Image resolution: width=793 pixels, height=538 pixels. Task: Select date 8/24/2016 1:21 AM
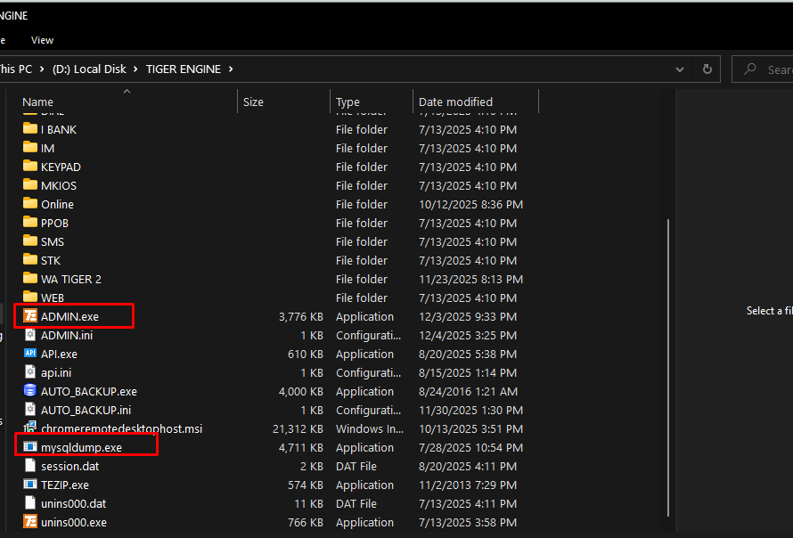click(469, 391)
